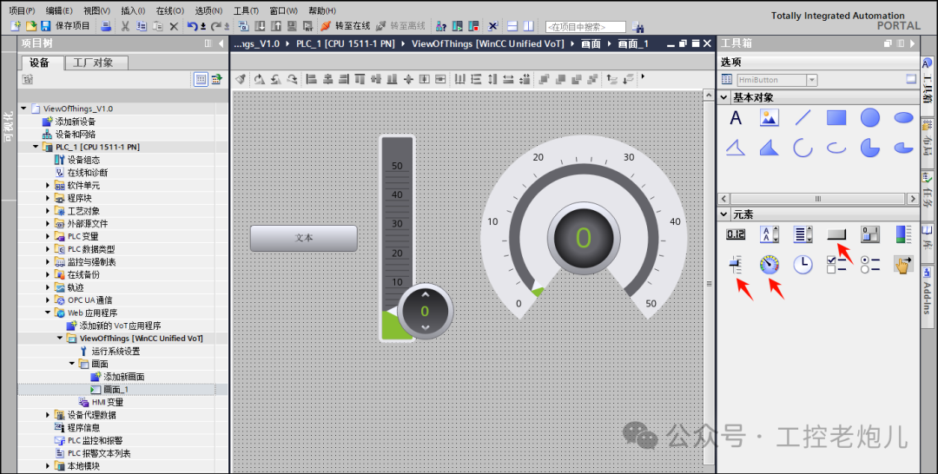Open the HmiButton dropdown in 选项
The image size is (938, 474).
click(812, 80)
